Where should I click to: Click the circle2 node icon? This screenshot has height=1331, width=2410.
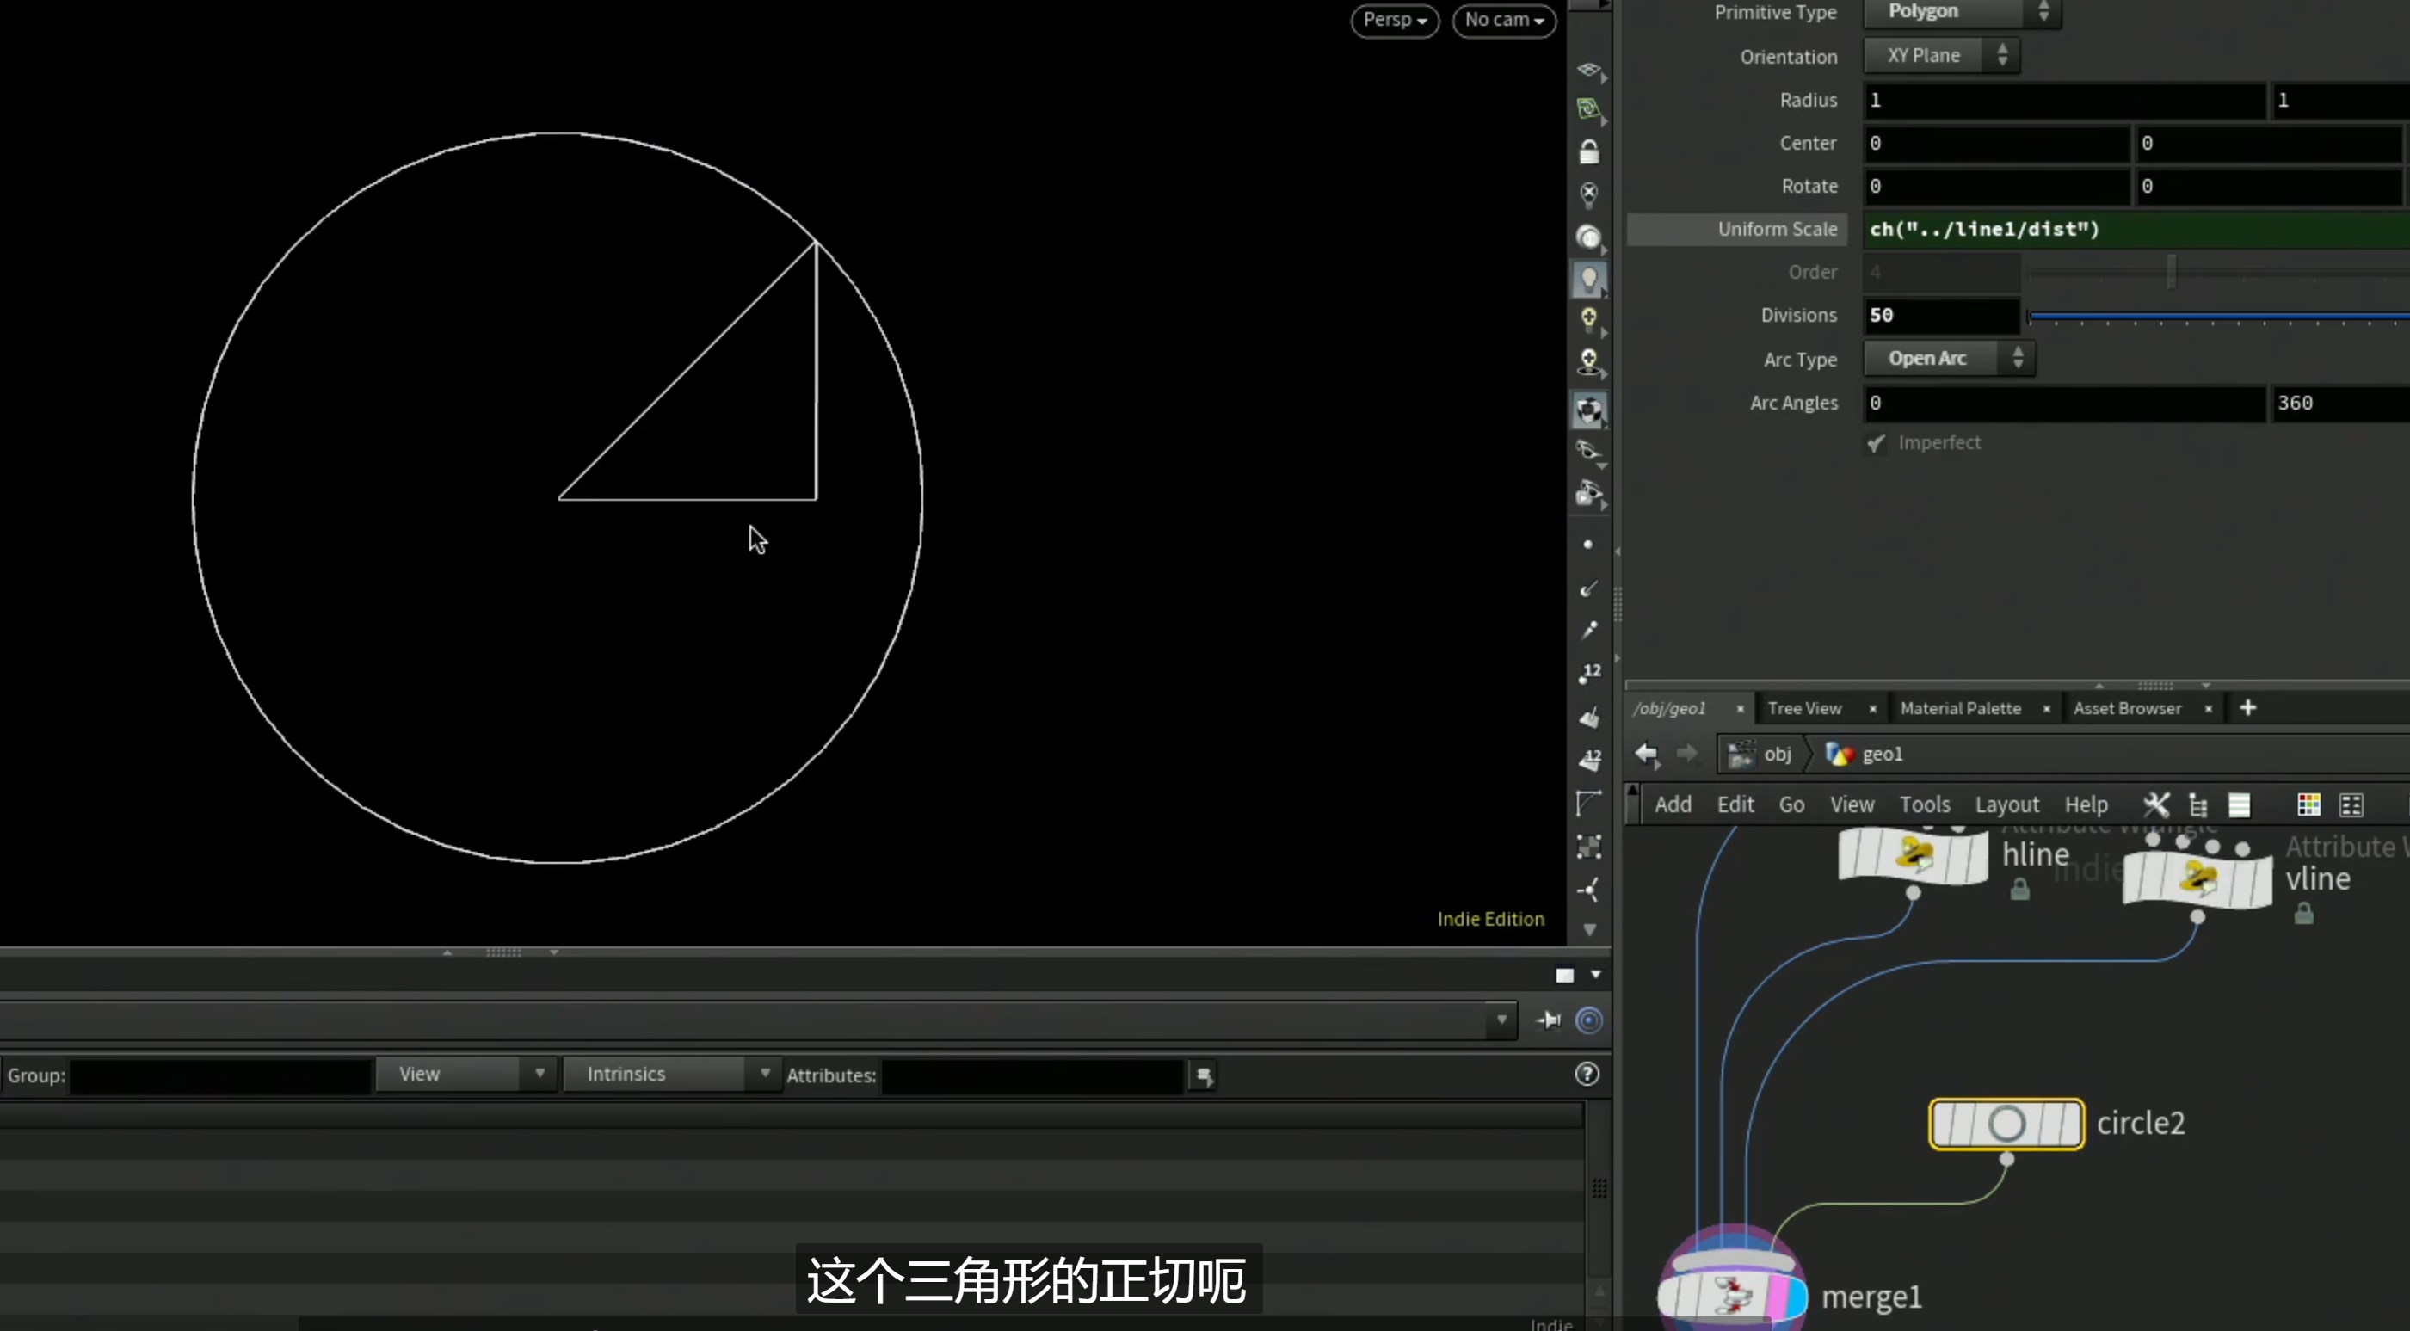(x=2006, y=1124)
